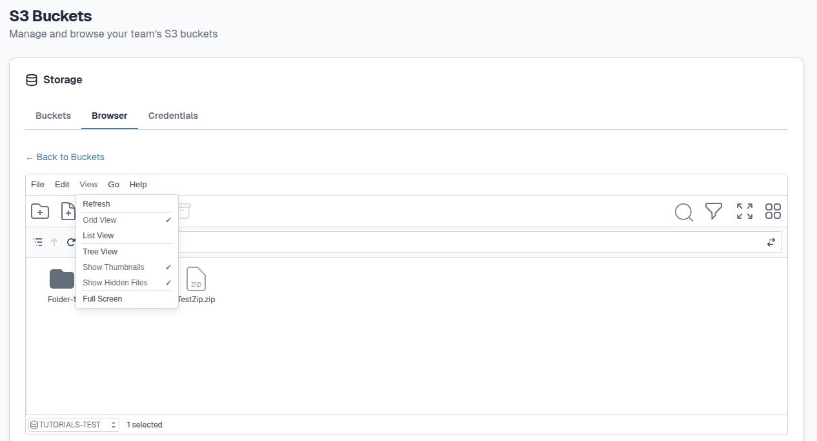Click the Back to Buckets link
This screenshot has width=817, height=441.
click(x=65, y=157)
